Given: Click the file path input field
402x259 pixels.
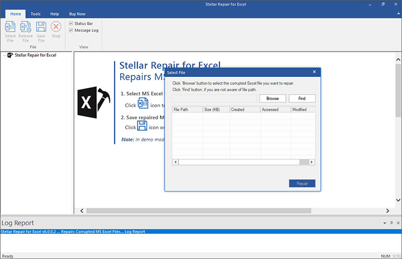Looking at the screenshot, I should (214, 98).
